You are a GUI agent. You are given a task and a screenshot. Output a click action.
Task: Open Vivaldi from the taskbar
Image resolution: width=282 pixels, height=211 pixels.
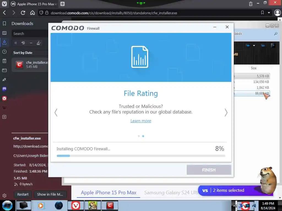tap(76, 206)
